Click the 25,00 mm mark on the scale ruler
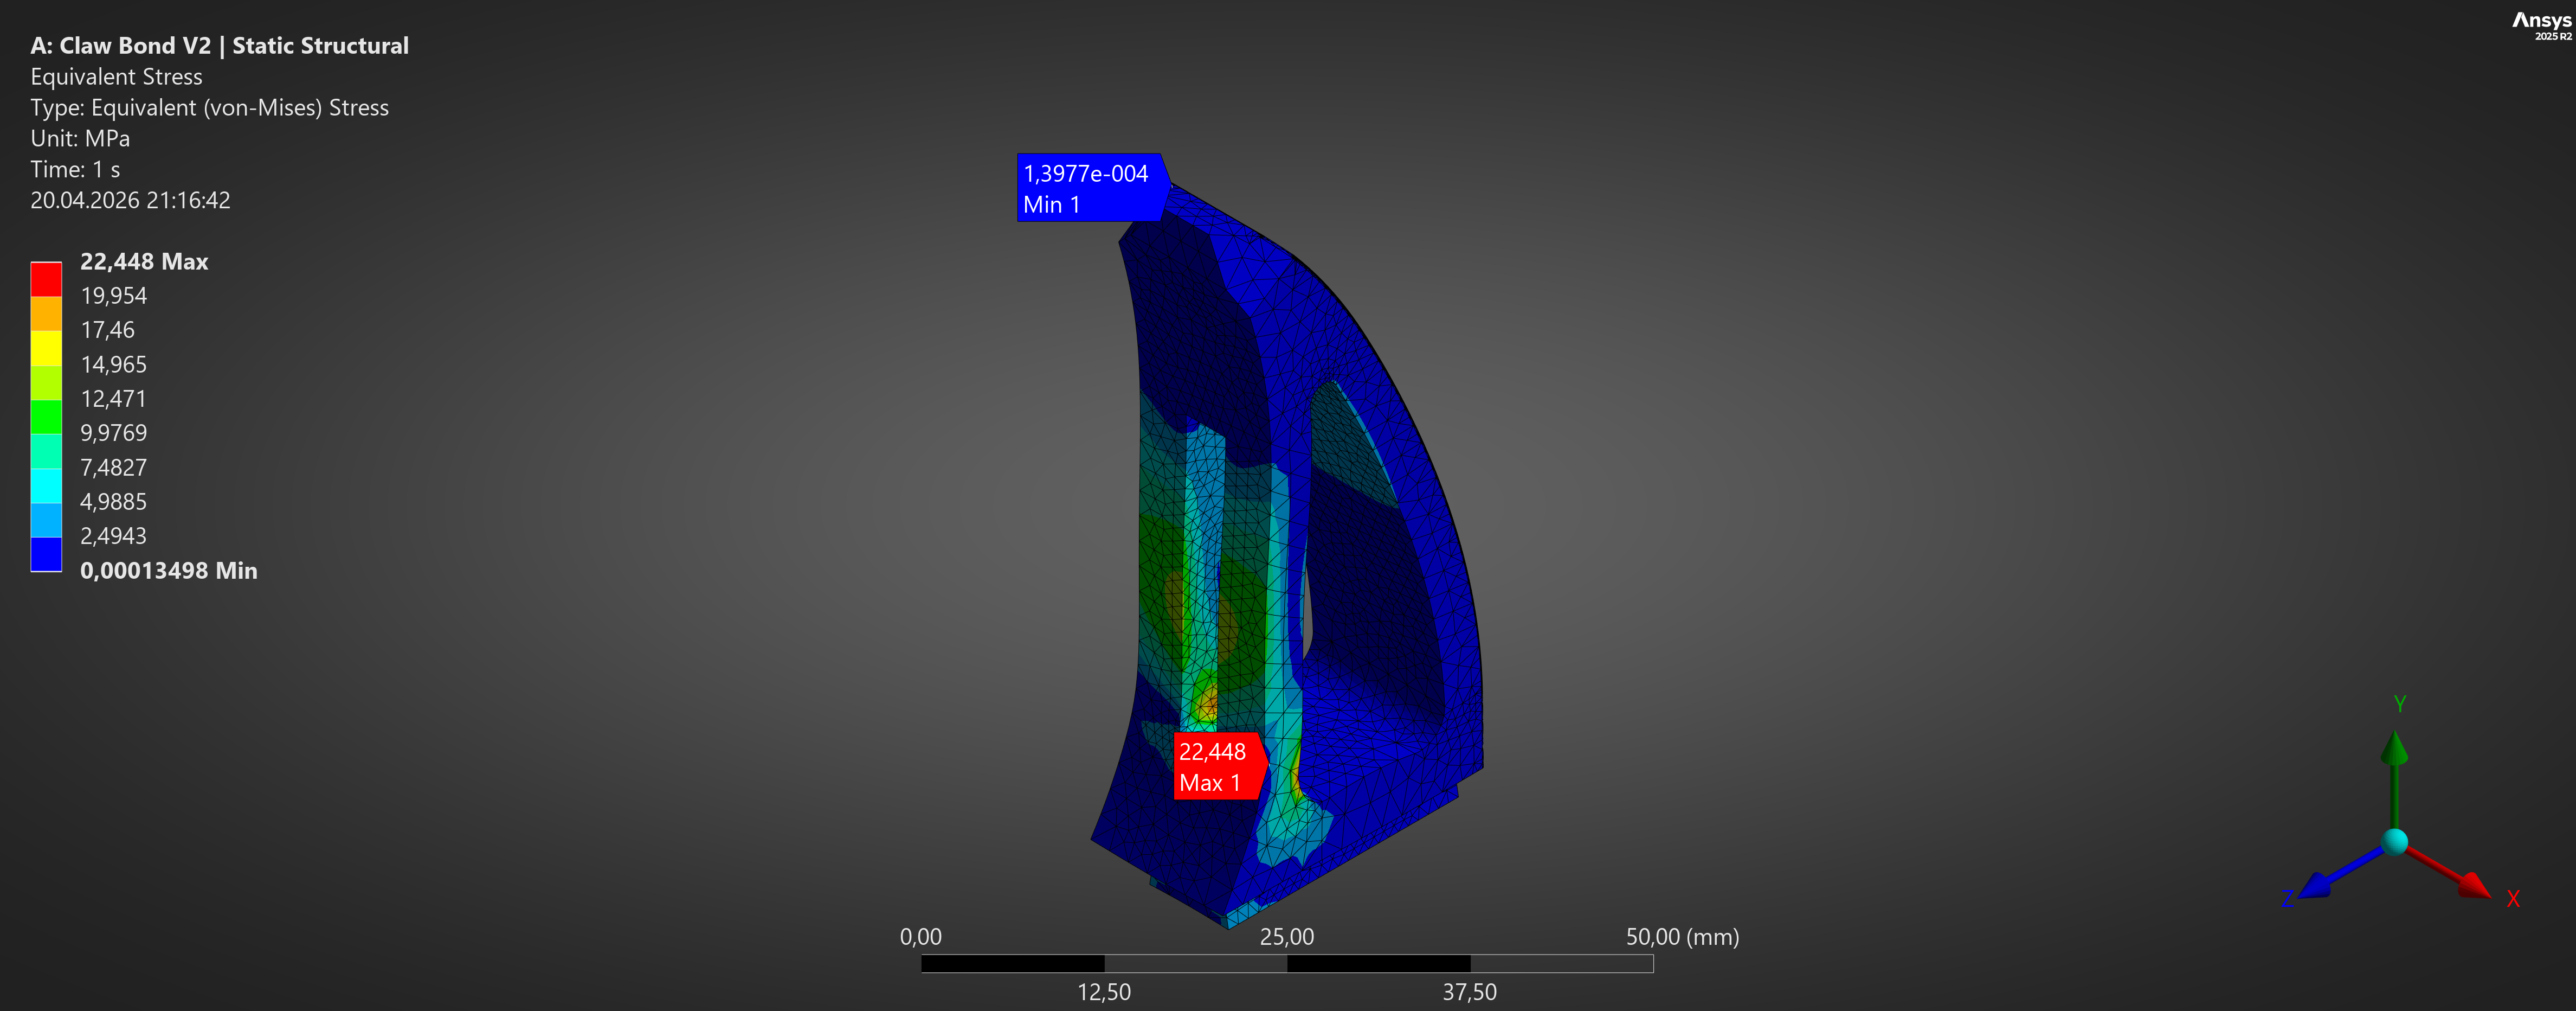This screenshot has height=1011, width=2576. 1288,937
